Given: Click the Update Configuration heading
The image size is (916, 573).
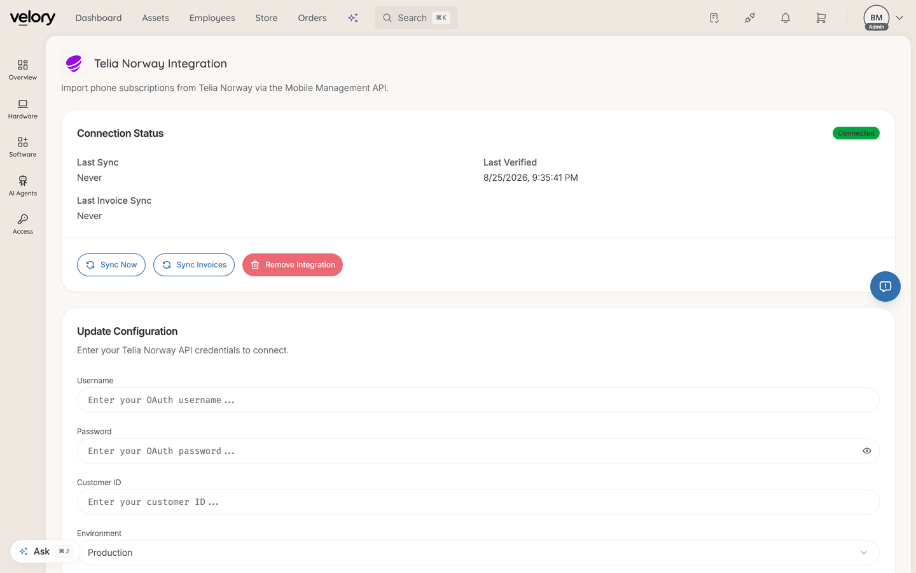Looking at the screenshot, I should tap(127, 331).
